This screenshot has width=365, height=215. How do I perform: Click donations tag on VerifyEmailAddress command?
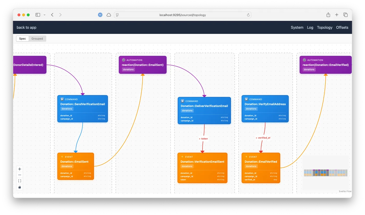coord(251,109)
